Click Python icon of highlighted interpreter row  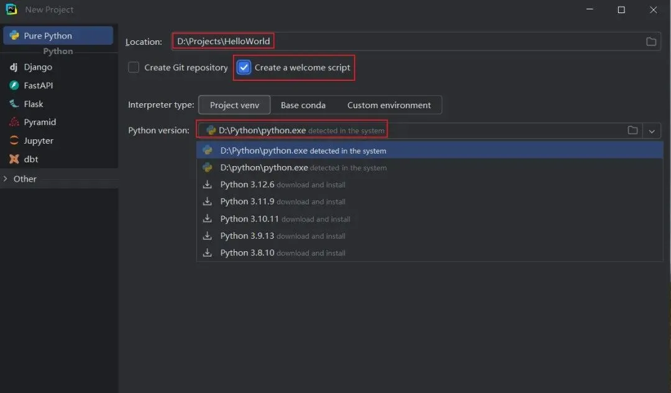[208, 150]
